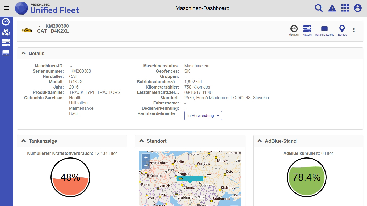
Task: Collapse the Details panel
Action: (x=24, y=53)
